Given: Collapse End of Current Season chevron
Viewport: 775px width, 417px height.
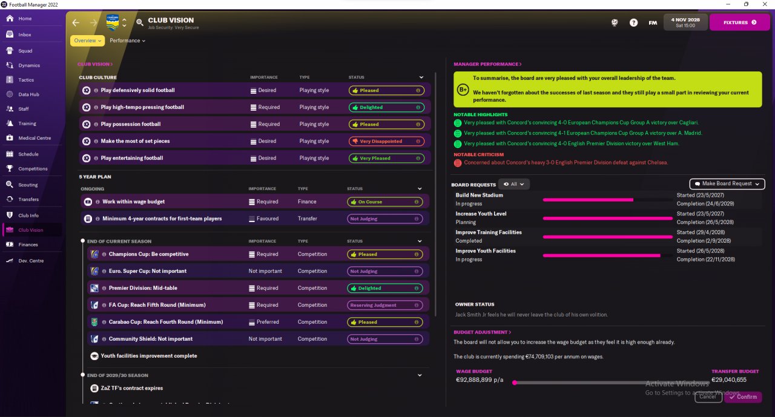Looking at the screenshot, I should pyautogui.click(x=420, y=241).
